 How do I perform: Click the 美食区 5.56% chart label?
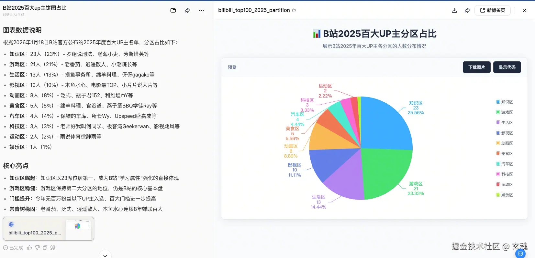[x=292, y=133]
